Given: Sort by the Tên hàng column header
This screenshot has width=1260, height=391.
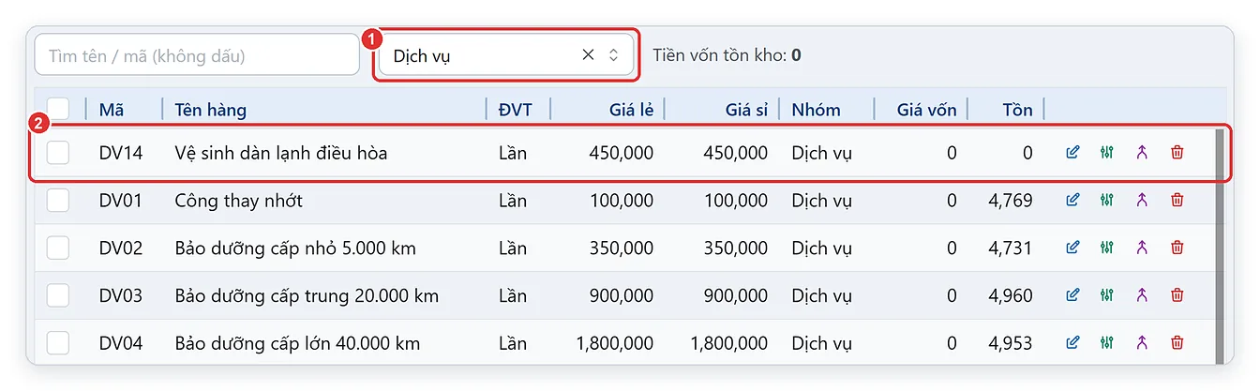Looking at the screenshot, I should click(210, 110).
